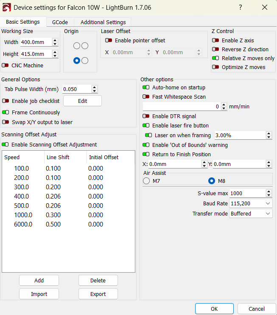The width and height of the screenshot is (277, 315).
Task: Click the LightBurn app icon in title bar
Action: click(6, 8)
